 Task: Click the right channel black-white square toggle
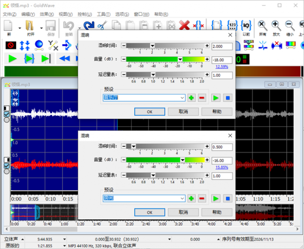pos(7,160)
